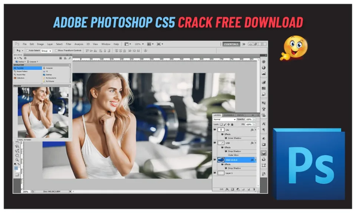Enable the Auto-Select checkbox
Viewport: 356px width, 213px height.
coord(27,51)
